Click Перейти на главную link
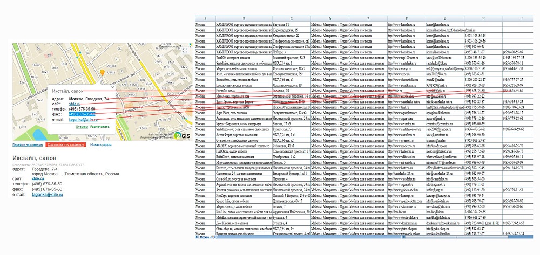540x255 pixels. click(x=26, y=144)
